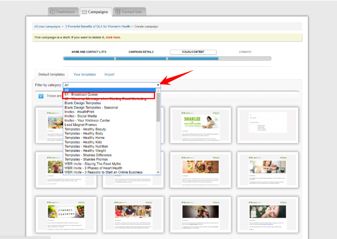Viewport: 337px width, 239px height.
Task: Select the Shaklee pregnant woman template
Action: (200, 125)
